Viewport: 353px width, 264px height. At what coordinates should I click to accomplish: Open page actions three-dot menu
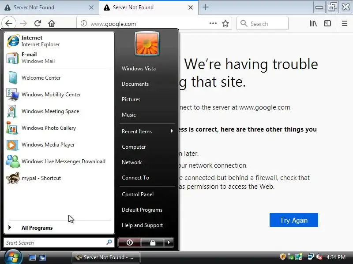[213, 23]
